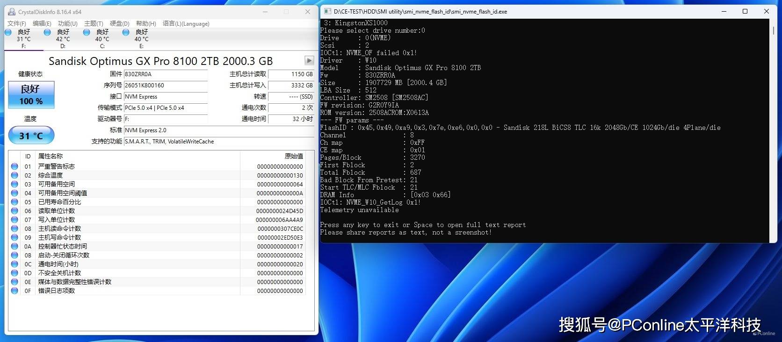Viewport: 782px width, 342px height.
Task: Select drive E: health status icon
Action: coord(126,32)
